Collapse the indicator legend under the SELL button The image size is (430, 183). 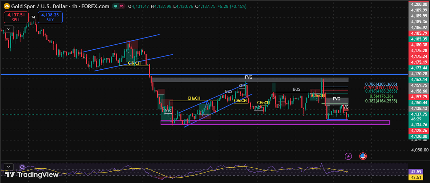(8, 29)
